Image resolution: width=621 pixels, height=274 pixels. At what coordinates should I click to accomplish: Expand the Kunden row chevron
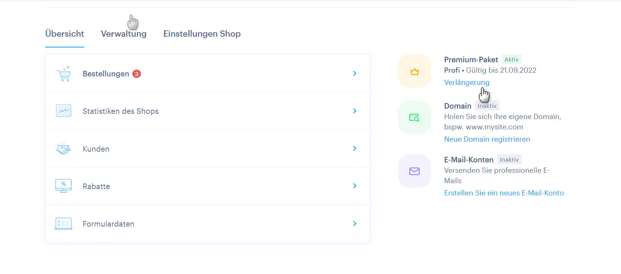pos(354,148)
